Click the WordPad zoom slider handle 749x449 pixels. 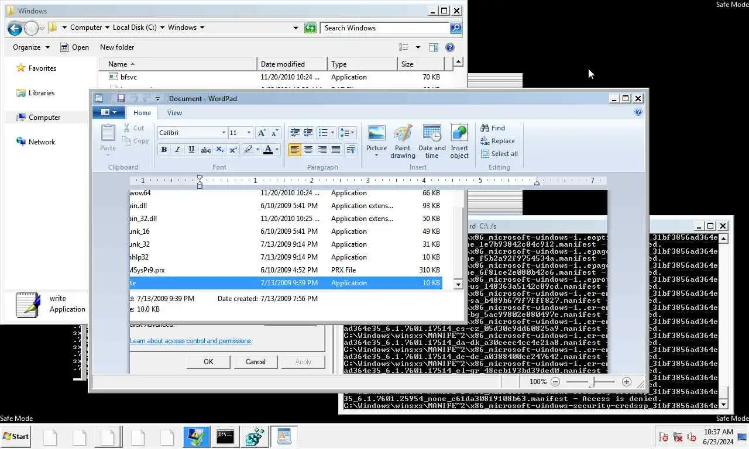592,382
